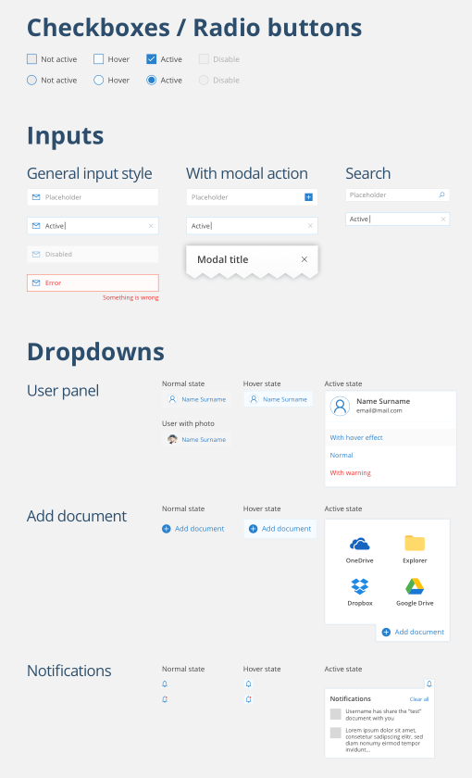Click the Disabled input field
472x778 pixels.
tap(93, 254)
